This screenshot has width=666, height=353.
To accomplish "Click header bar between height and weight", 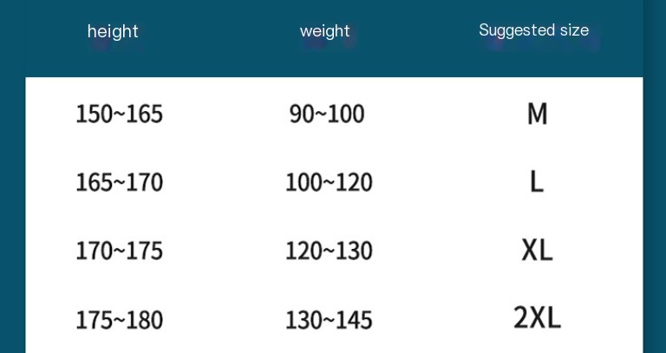I will click(x=217, y=35).
